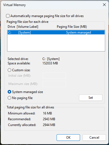Click the 'Space available:' label
The height and width of the screenshot is (145, 109).
coord(19,63)
